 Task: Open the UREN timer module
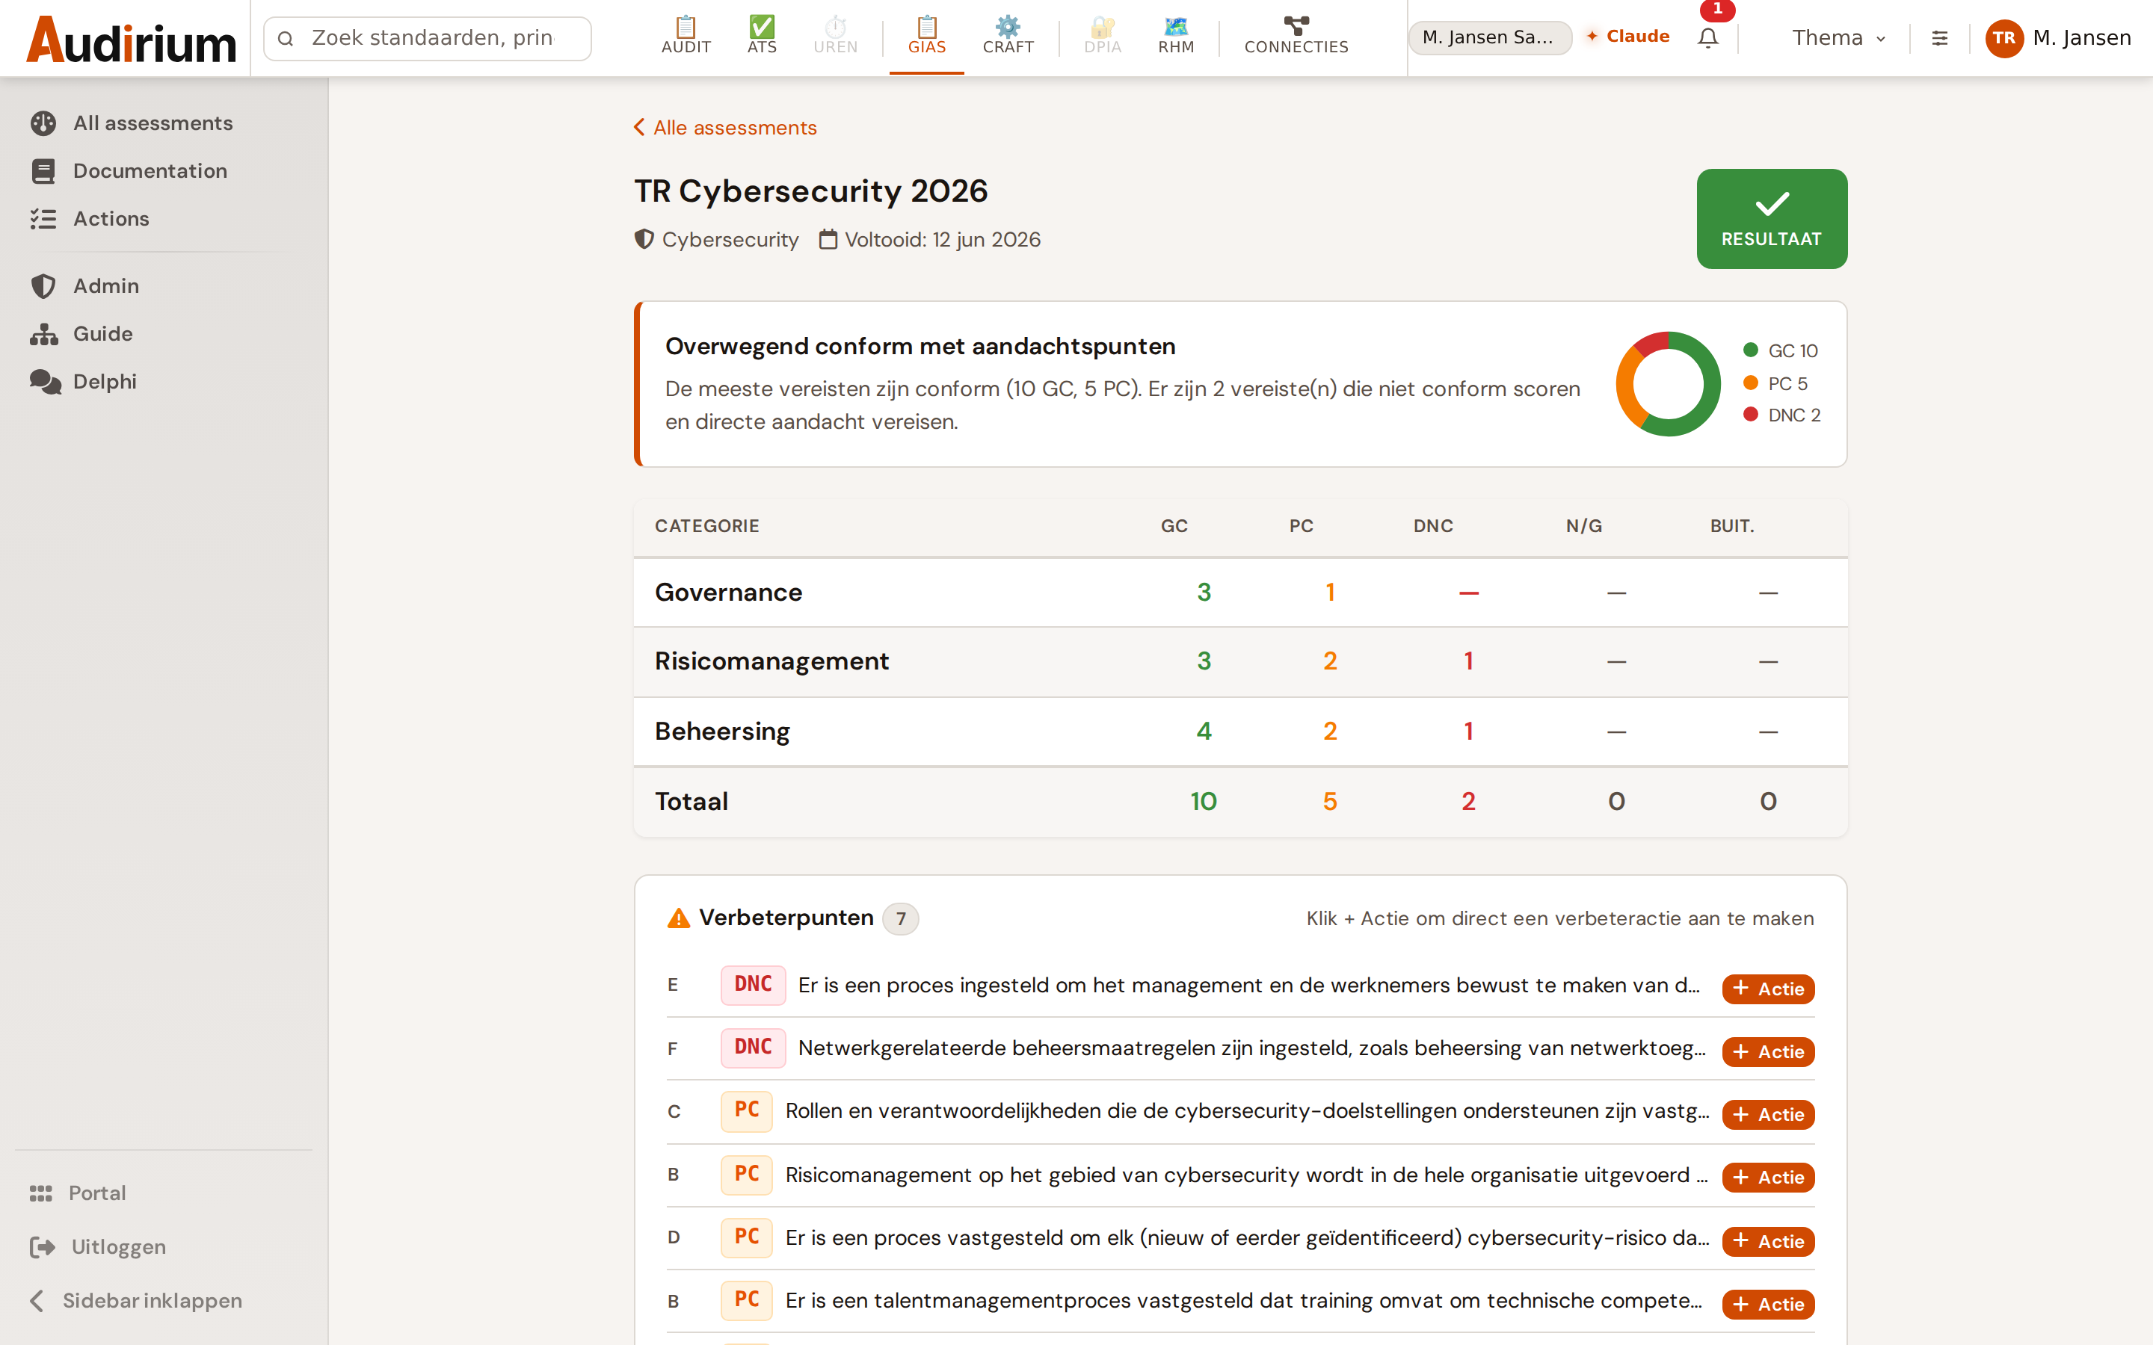pos(835,37)
